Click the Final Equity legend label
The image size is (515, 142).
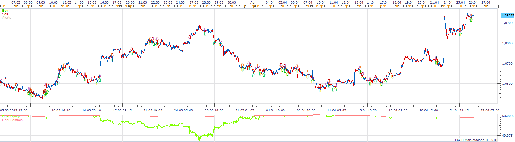11,117
